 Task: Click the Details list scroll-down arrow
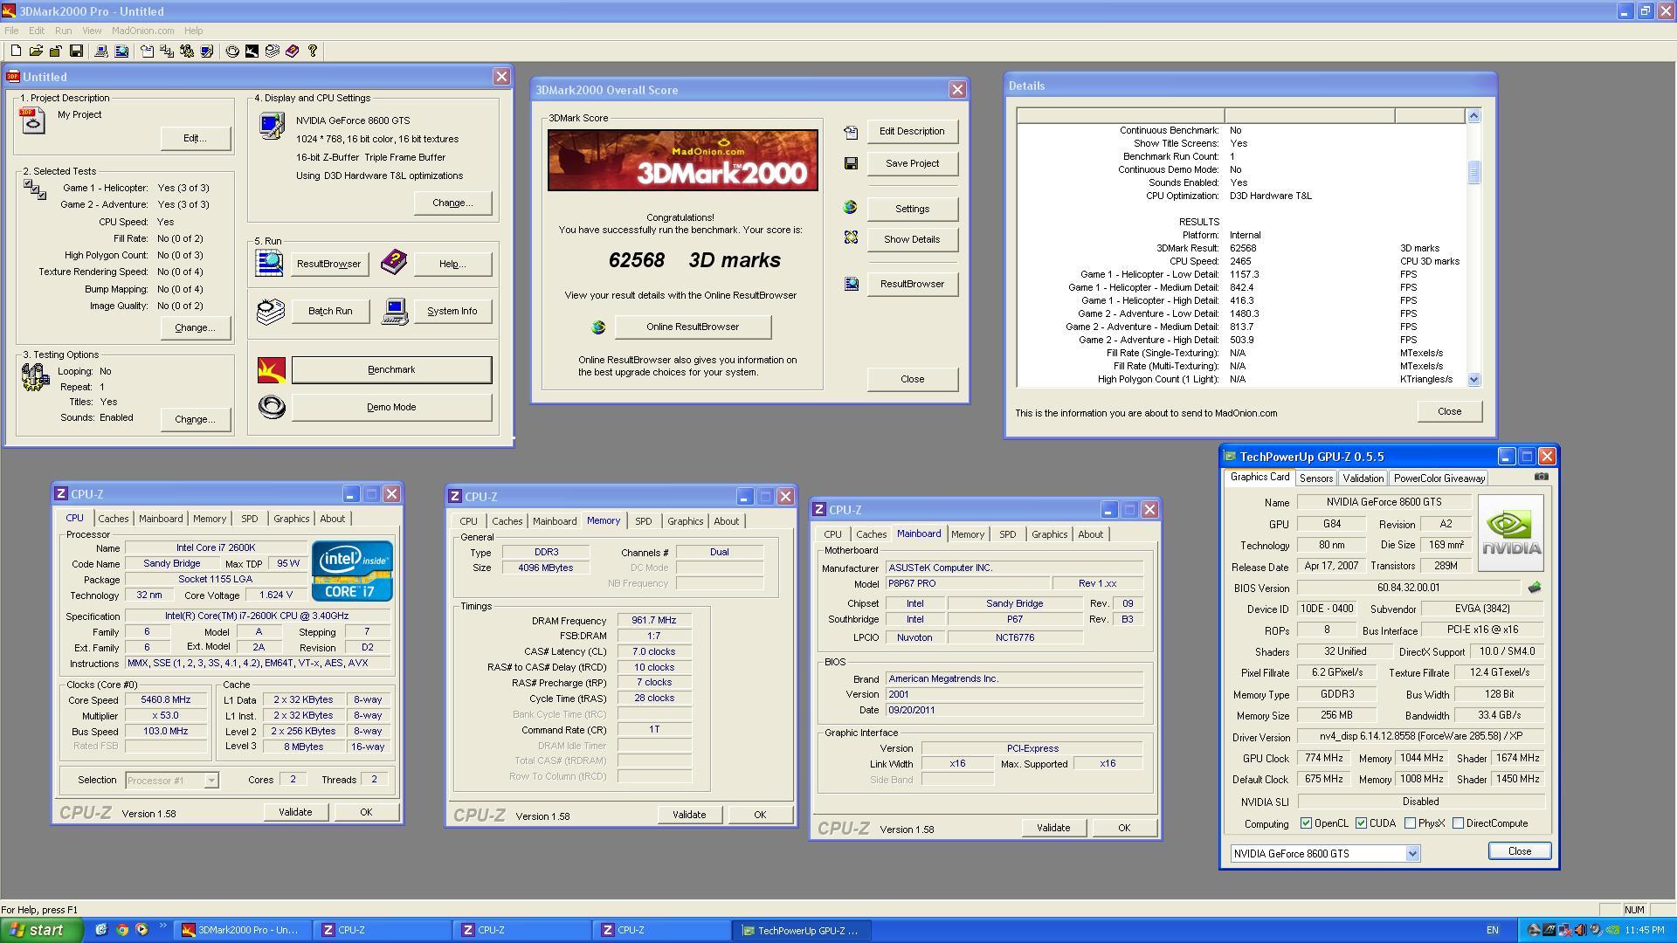[1473, 379]
